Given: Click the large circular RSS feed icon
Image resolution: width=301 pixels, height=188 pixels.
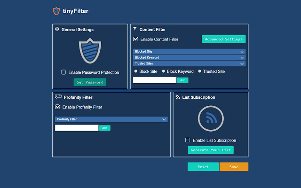Looking at the screenshot, I should [211, 118].
